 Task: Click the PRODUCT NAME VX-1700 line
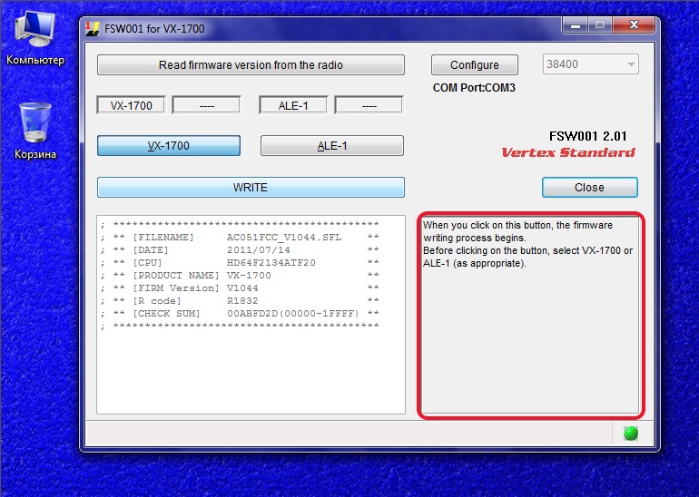[x=240, y=275]
